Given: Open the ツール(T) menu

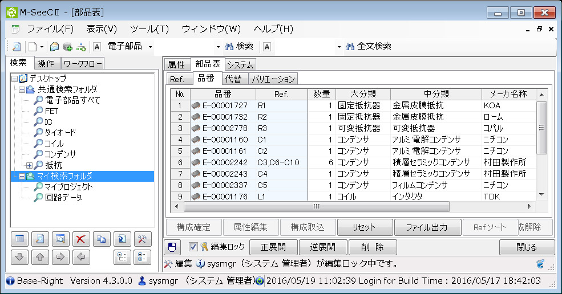Looking at the screenshot, I should (x=149, y=29).
